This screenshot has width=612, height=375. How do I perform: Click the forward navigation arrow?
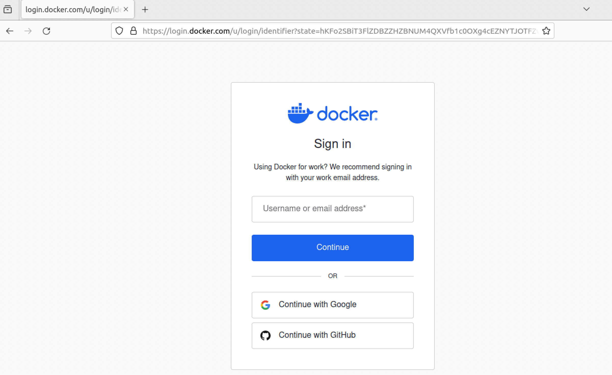28,31
